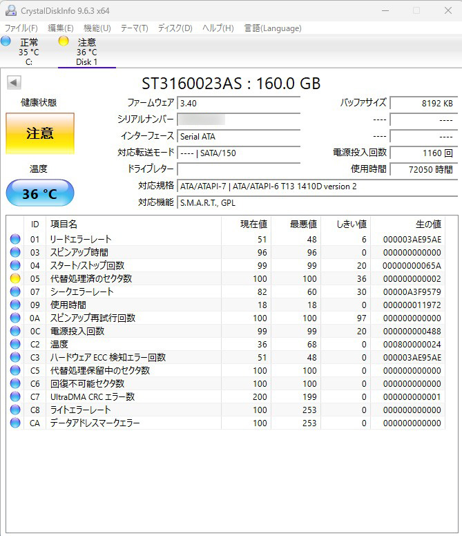Open the 言語(Language) menu
The height and width of the screenshot is (536, 462).
coord(273,28)
